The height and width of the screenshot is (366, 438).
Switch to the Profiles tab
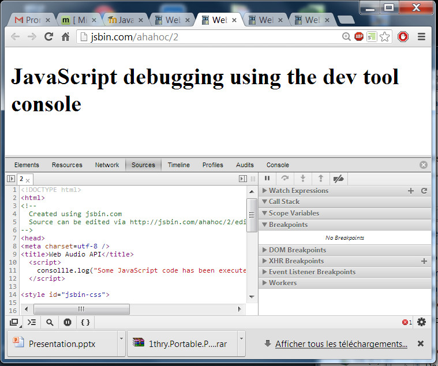click(213, 165)
